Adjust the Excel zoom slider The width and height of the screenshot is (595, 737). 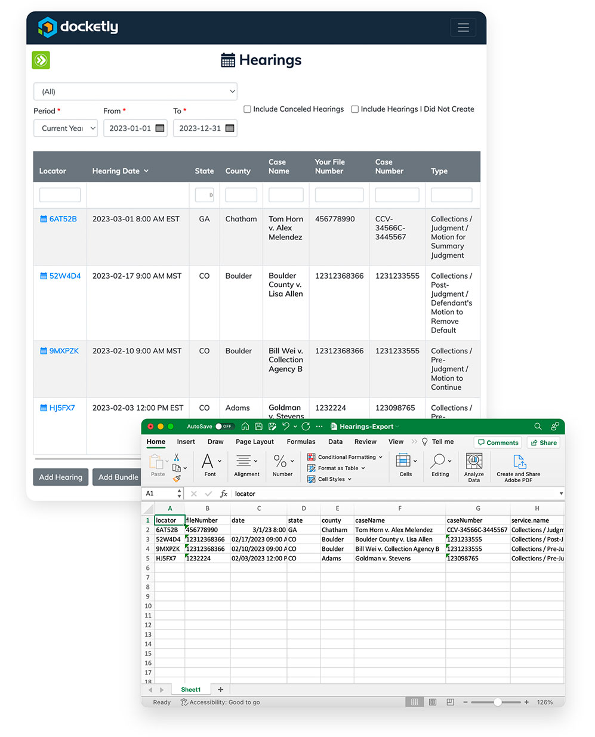point(497,702)
